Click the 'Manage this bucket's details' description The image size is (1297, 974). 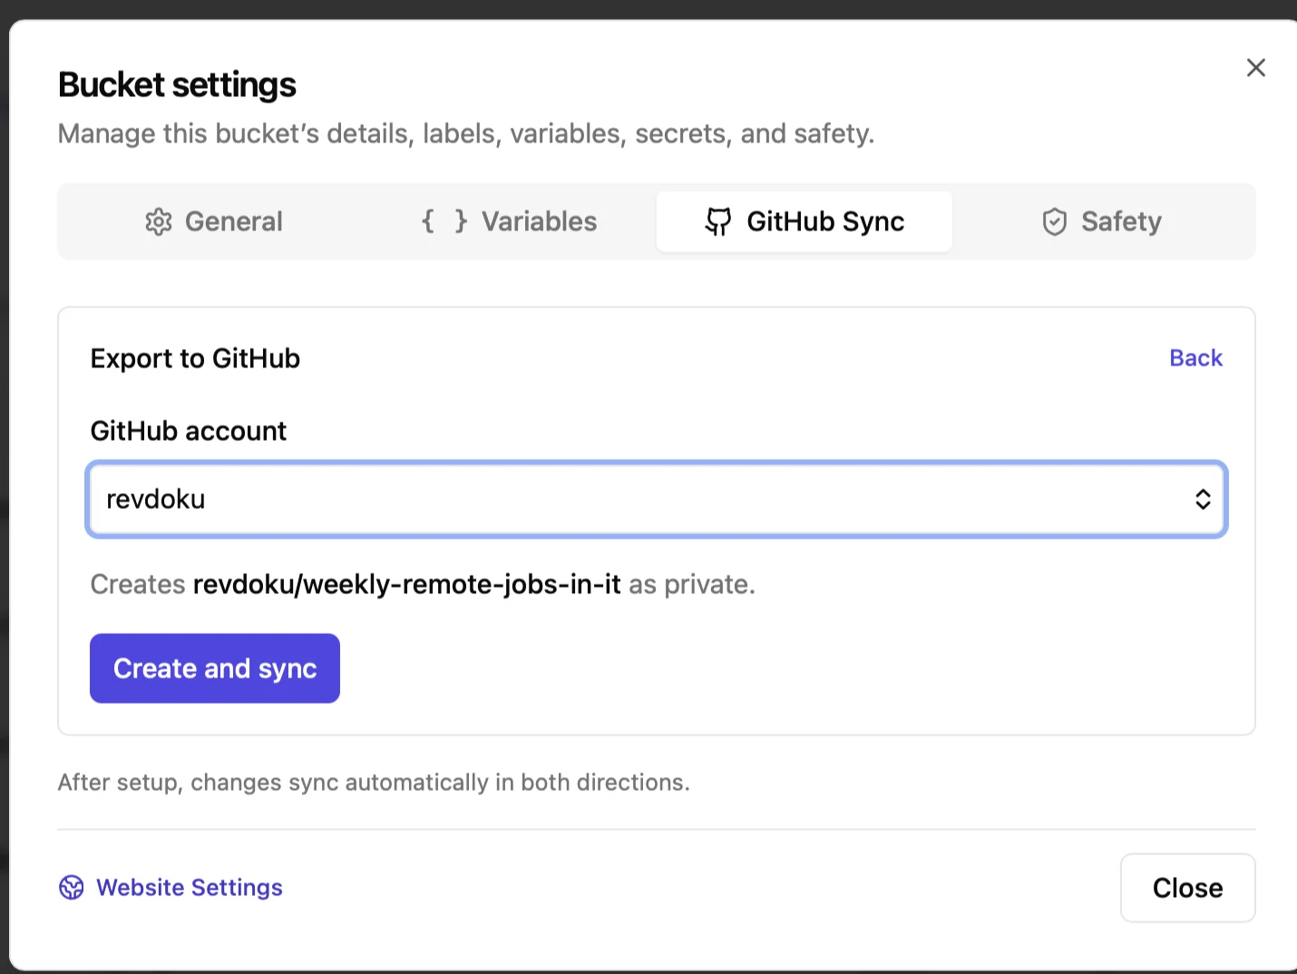[466, 134]
